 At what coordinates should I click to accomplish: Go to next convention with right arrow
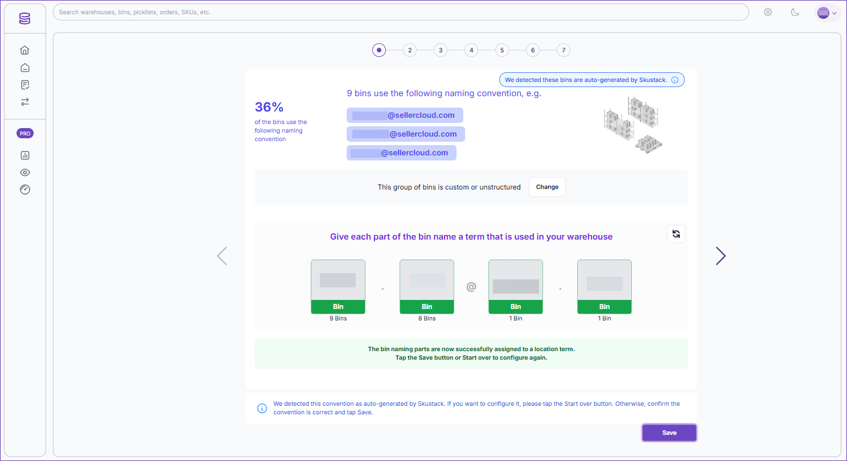[x=721, y=256]
